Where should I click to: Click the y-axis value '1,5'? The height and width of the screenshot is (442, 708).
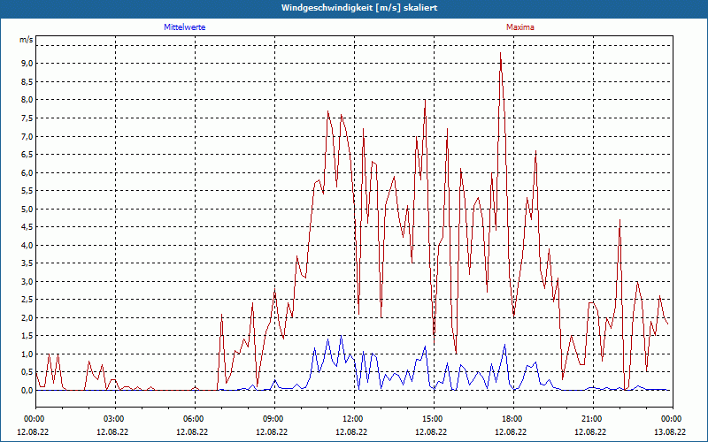point(27,336)
